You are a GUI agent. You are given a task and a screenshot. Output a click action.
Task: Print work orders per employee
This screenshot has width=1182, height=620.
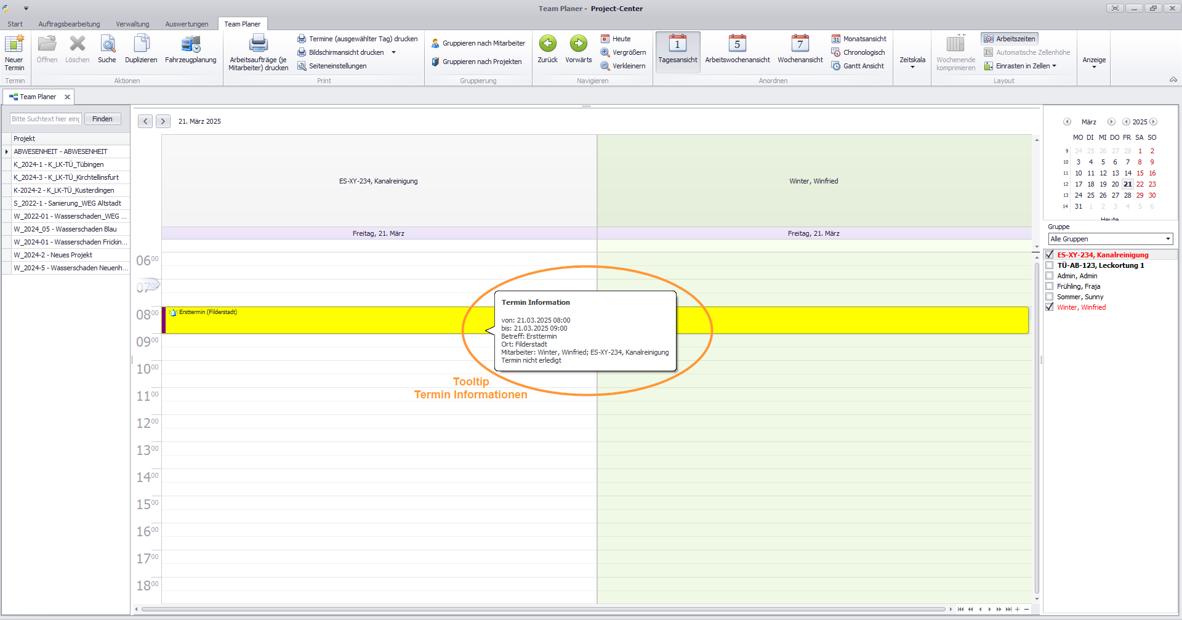[258, 52]
